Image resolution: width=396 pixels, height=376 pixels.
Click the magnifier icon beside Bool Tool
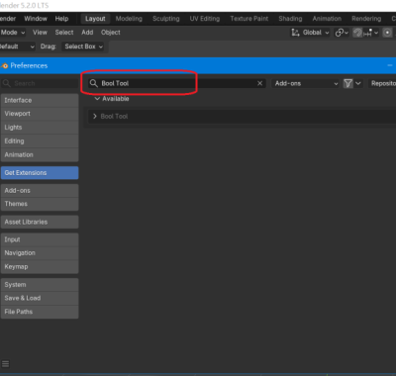tap(94, 83)
